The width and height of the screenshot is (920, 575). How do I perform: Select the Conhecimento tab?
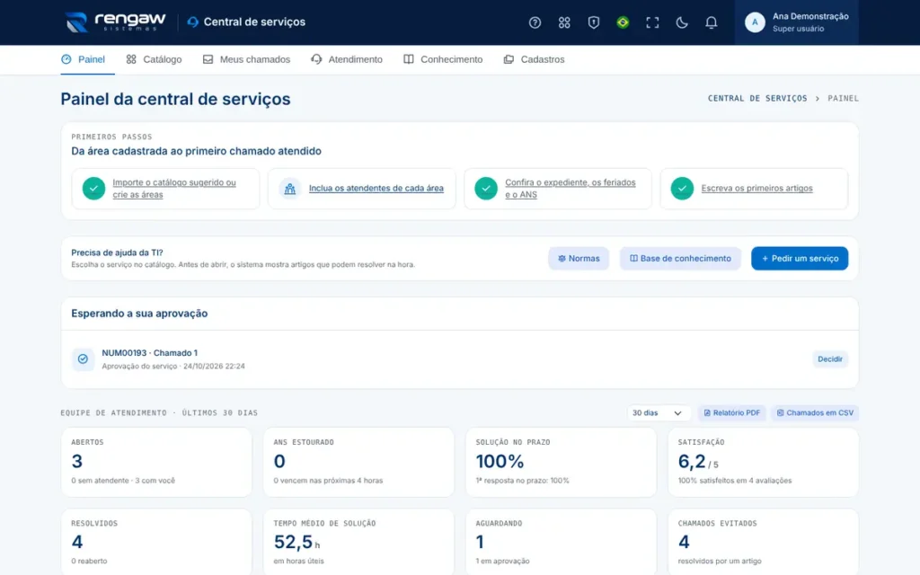coord(443,59)
